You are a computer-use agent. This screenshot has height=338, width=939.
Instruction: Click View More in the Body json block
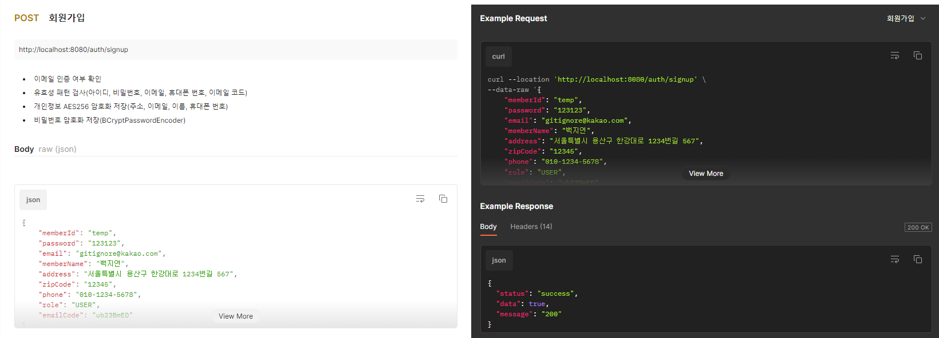[236, 316]
